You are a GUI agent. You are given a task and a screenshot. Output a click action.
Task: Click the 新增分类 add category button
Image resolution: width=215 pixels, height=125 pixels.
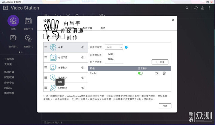(x=54, y=37)
